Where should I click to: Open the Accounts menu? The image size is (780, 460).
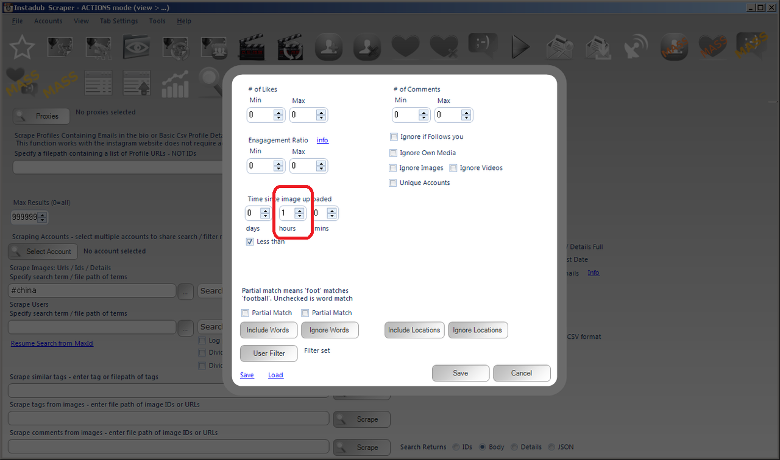[48, 21]
